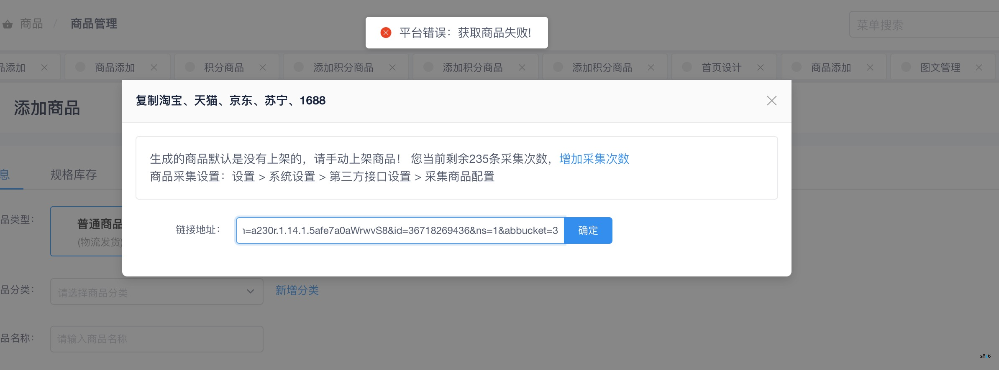Screen dimensions: 999x370
Task: Click the 商品管理 breadcrumb item
Action: click(94, 24)
